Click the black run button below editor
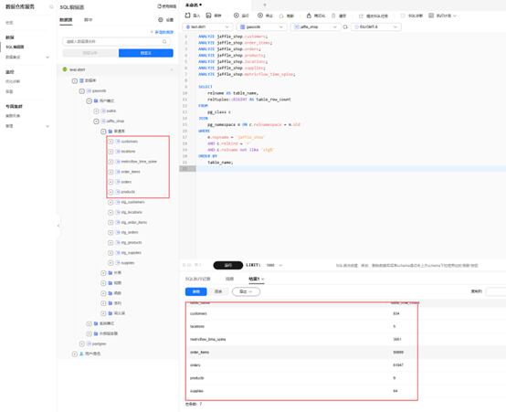Image resolution: width=506 pixels, height=412 pixels. click(228, 265)
